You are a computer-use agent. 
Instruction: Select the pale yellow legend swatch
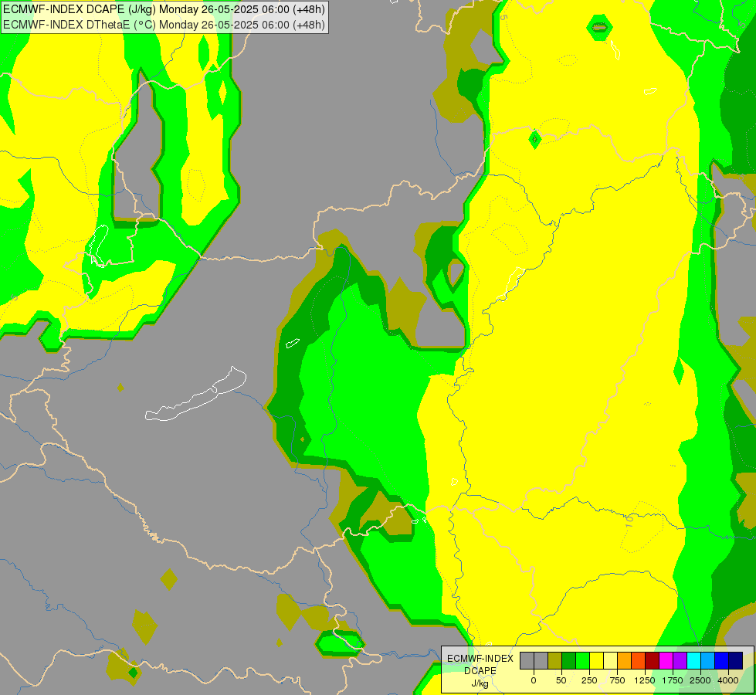coord(610,660)
